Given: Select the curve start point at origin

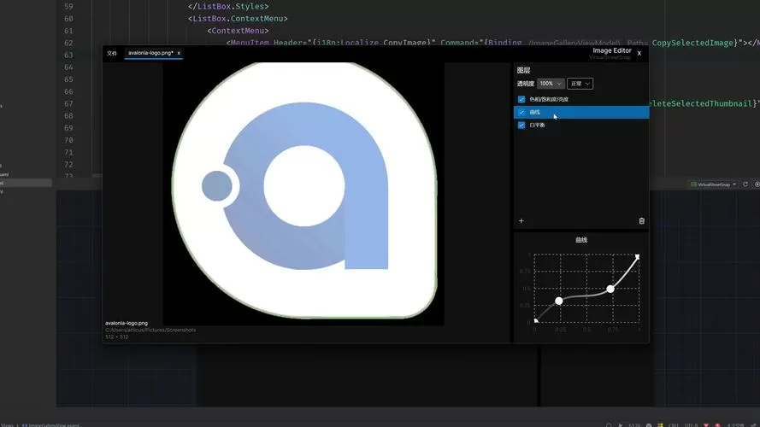Looking at the screenshot, I should point(535,320).
